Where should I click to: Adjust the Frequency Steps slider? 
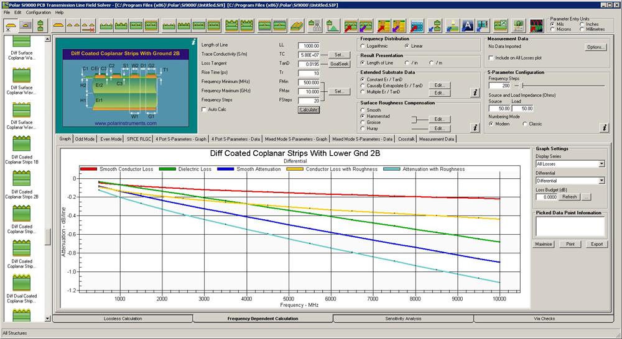522,86
